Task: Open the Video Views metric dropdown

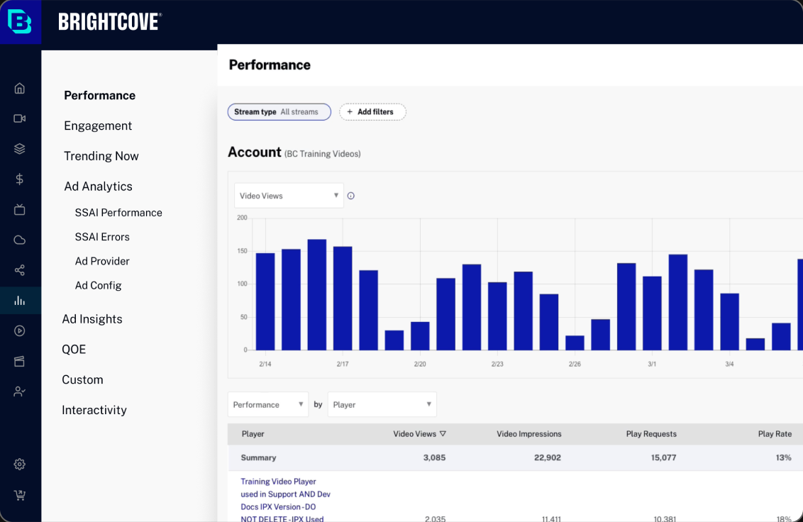Action: (x=289, y=196)
